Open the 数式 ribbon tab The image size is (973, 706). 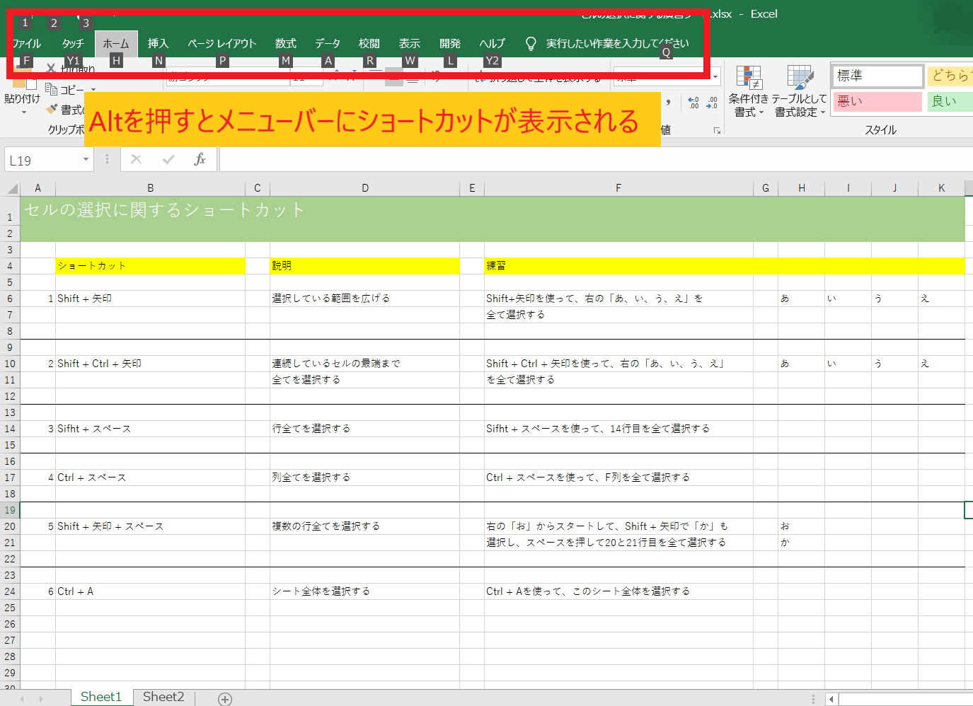285,44
